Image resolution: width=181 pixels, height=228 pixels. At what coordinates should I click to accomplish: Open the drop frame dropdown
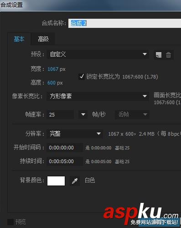click(x=132, y=114)
